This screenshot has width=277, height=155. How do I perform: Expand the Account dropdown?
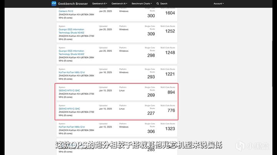[x=219, y=3]
